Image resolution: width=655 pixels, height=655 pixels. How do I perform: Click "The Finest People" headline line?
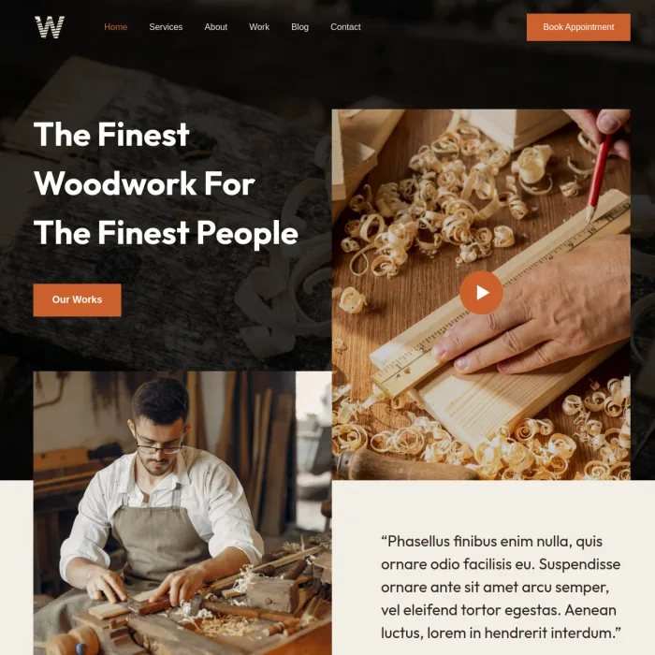pyautogui.click(x=166, y=233)
